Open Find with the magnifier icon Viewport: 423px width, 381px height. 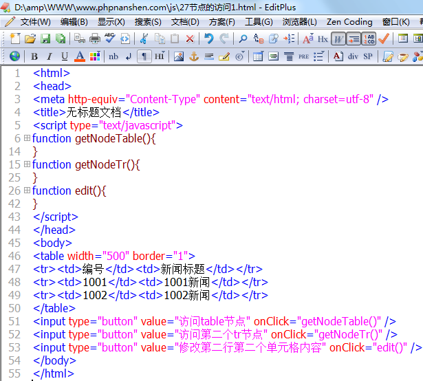[x=243, y=39]
